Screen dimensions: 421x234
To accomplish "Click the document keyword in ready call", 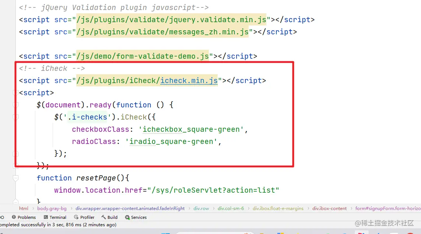I will pos(63,105).
